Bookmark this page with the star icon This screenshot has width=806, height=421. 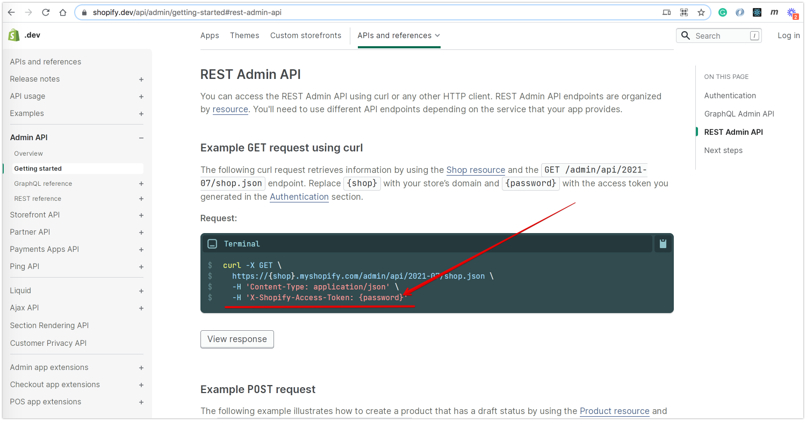pos(701,12)
